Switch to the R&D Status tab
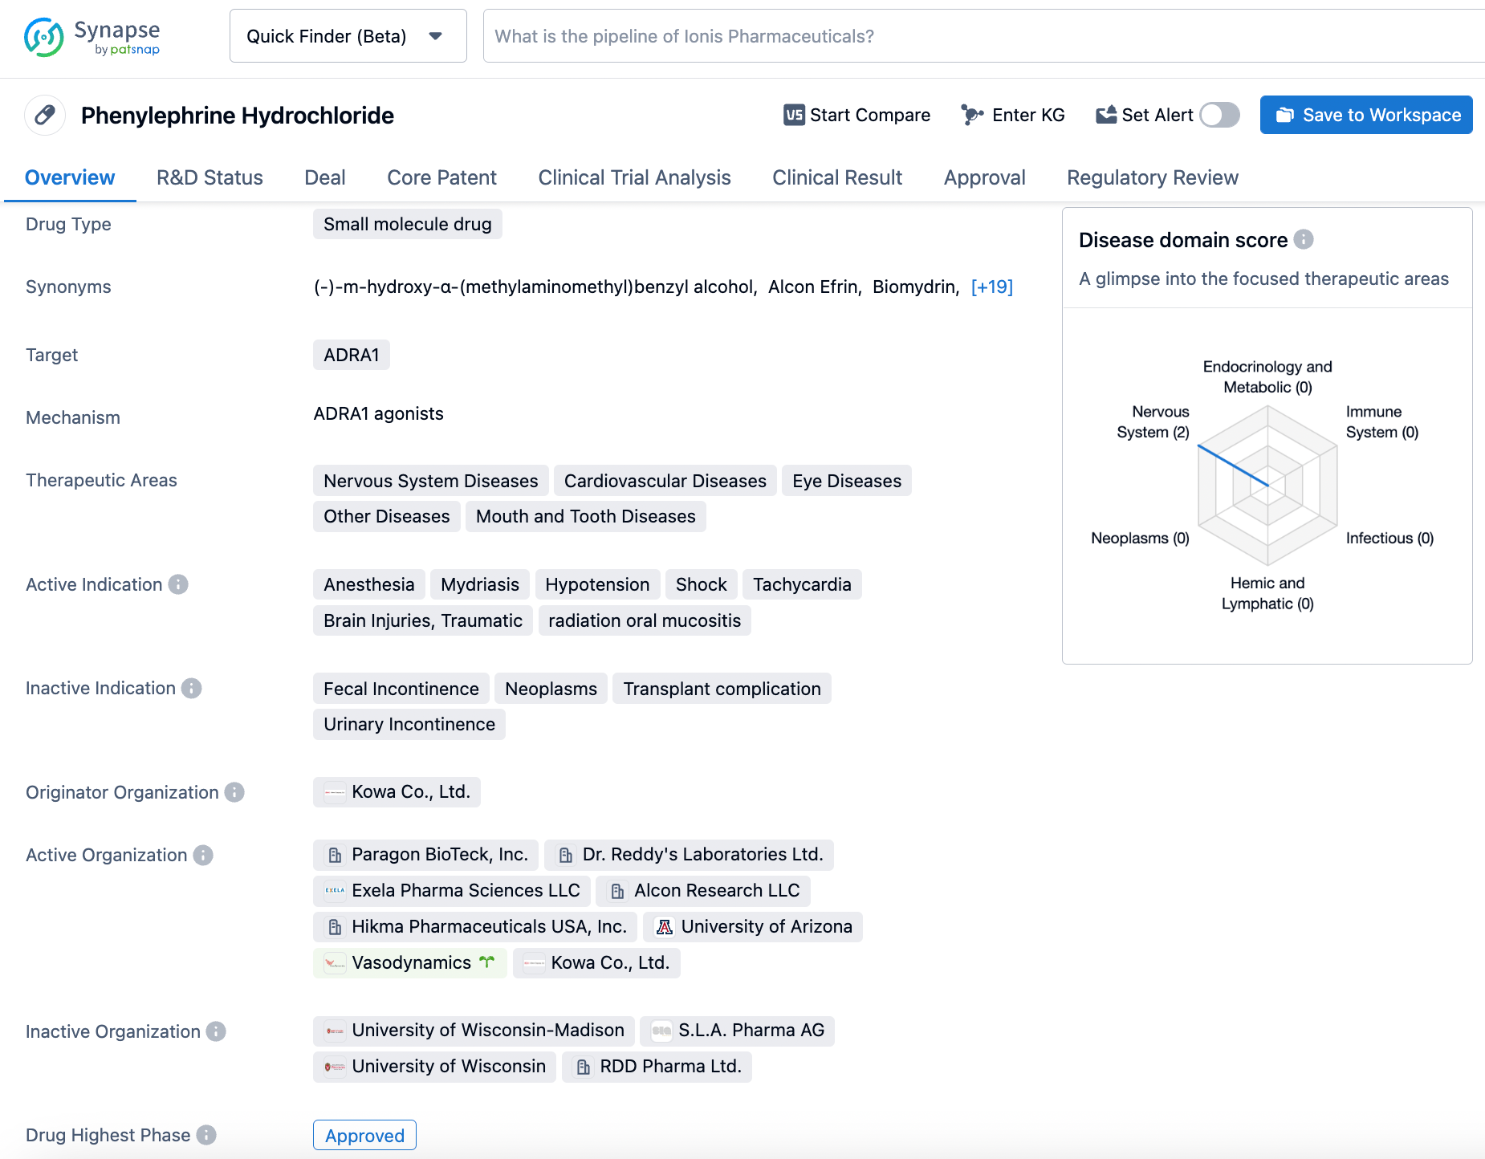 [x=210, y=177]
